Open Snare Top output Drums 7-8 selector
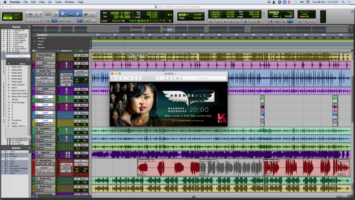The width and height of the screenshot is (355, 200). click(x=81, y=75)
